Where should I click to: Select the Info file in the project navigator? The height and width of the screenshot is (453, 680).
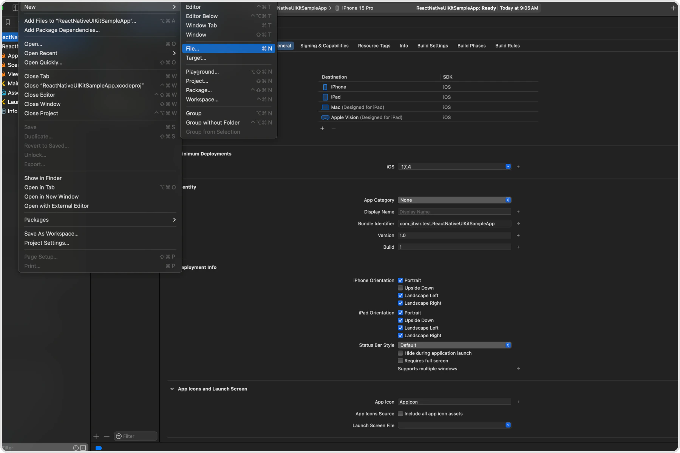(12, 111)
